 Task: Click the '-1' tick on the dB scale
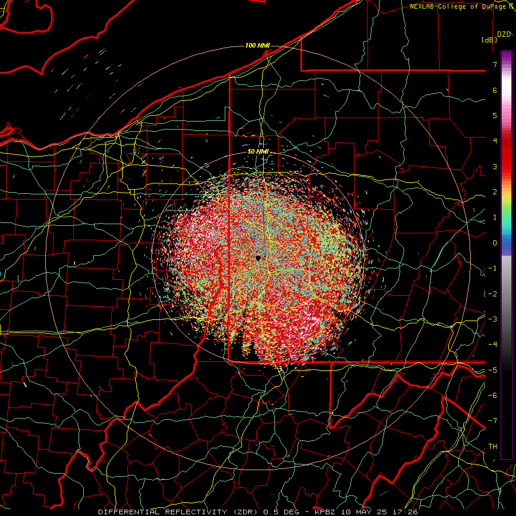point(492,268)
